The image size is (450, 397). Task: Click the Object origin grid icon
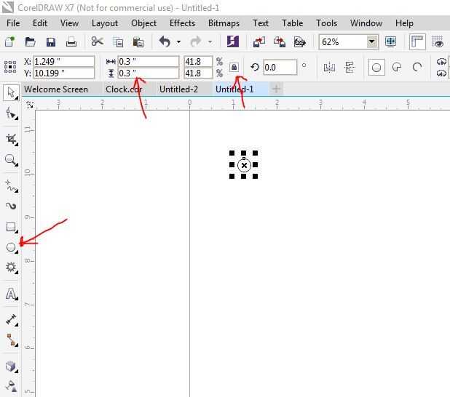tap(10, 67)
